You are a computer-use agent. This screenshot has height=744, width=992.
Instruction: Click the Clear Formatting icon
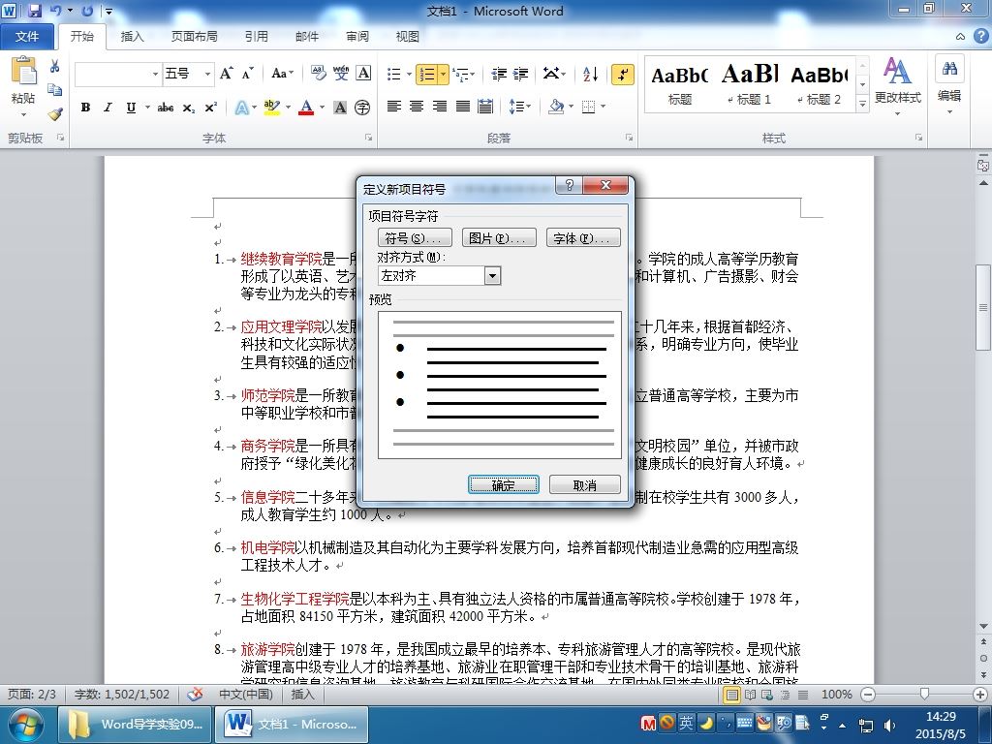tap(318, 74)
